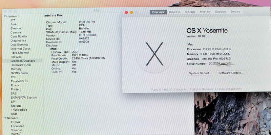
Task: Click the System Report button
Action: [200, 73]
